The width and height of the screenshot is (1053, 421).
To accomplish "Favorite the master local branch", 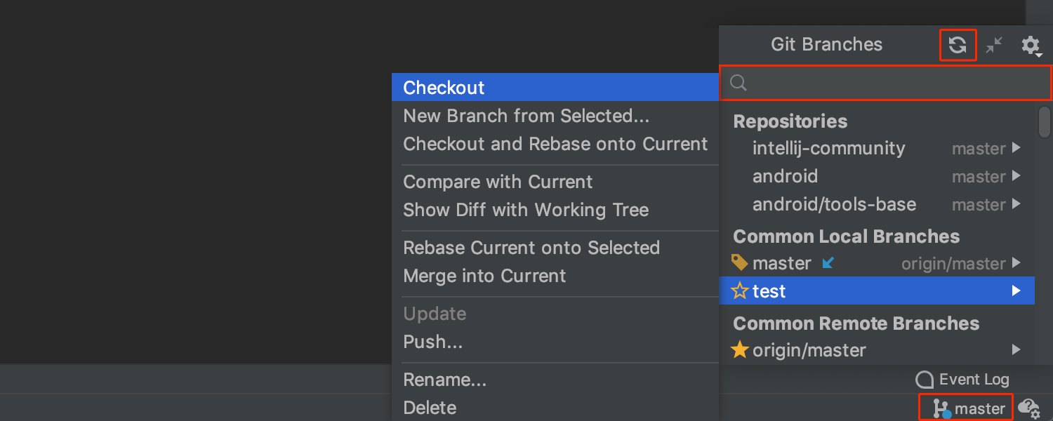I will [x=739, y=263].
